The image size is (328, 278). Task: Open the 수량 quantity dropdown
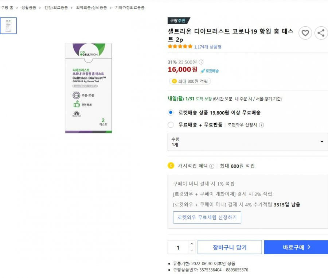(248, 142)
